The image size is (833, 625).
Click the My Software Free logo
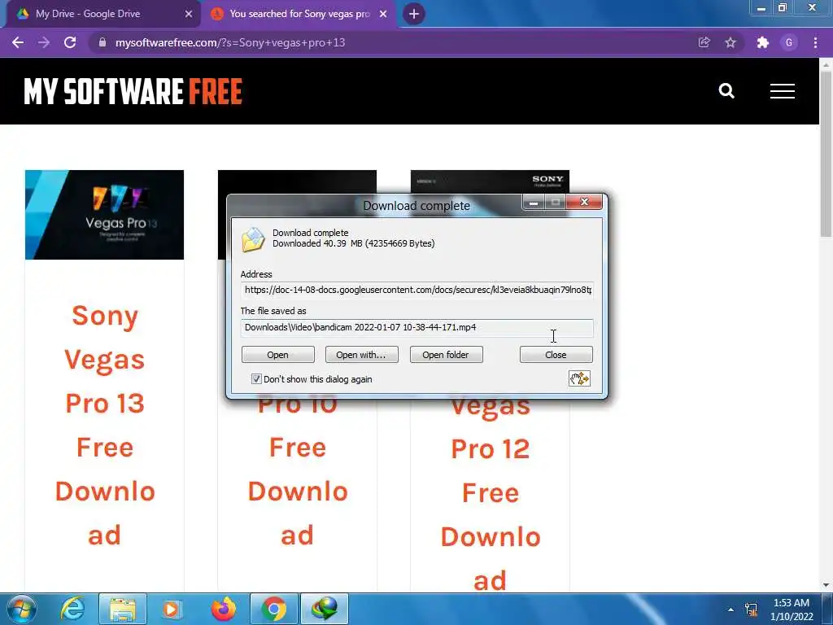click(133, 91)
